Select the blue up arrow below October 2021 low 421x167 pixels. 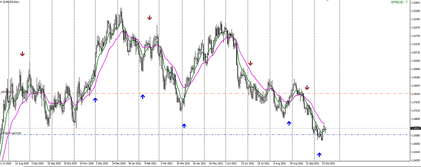pos(319,155)
